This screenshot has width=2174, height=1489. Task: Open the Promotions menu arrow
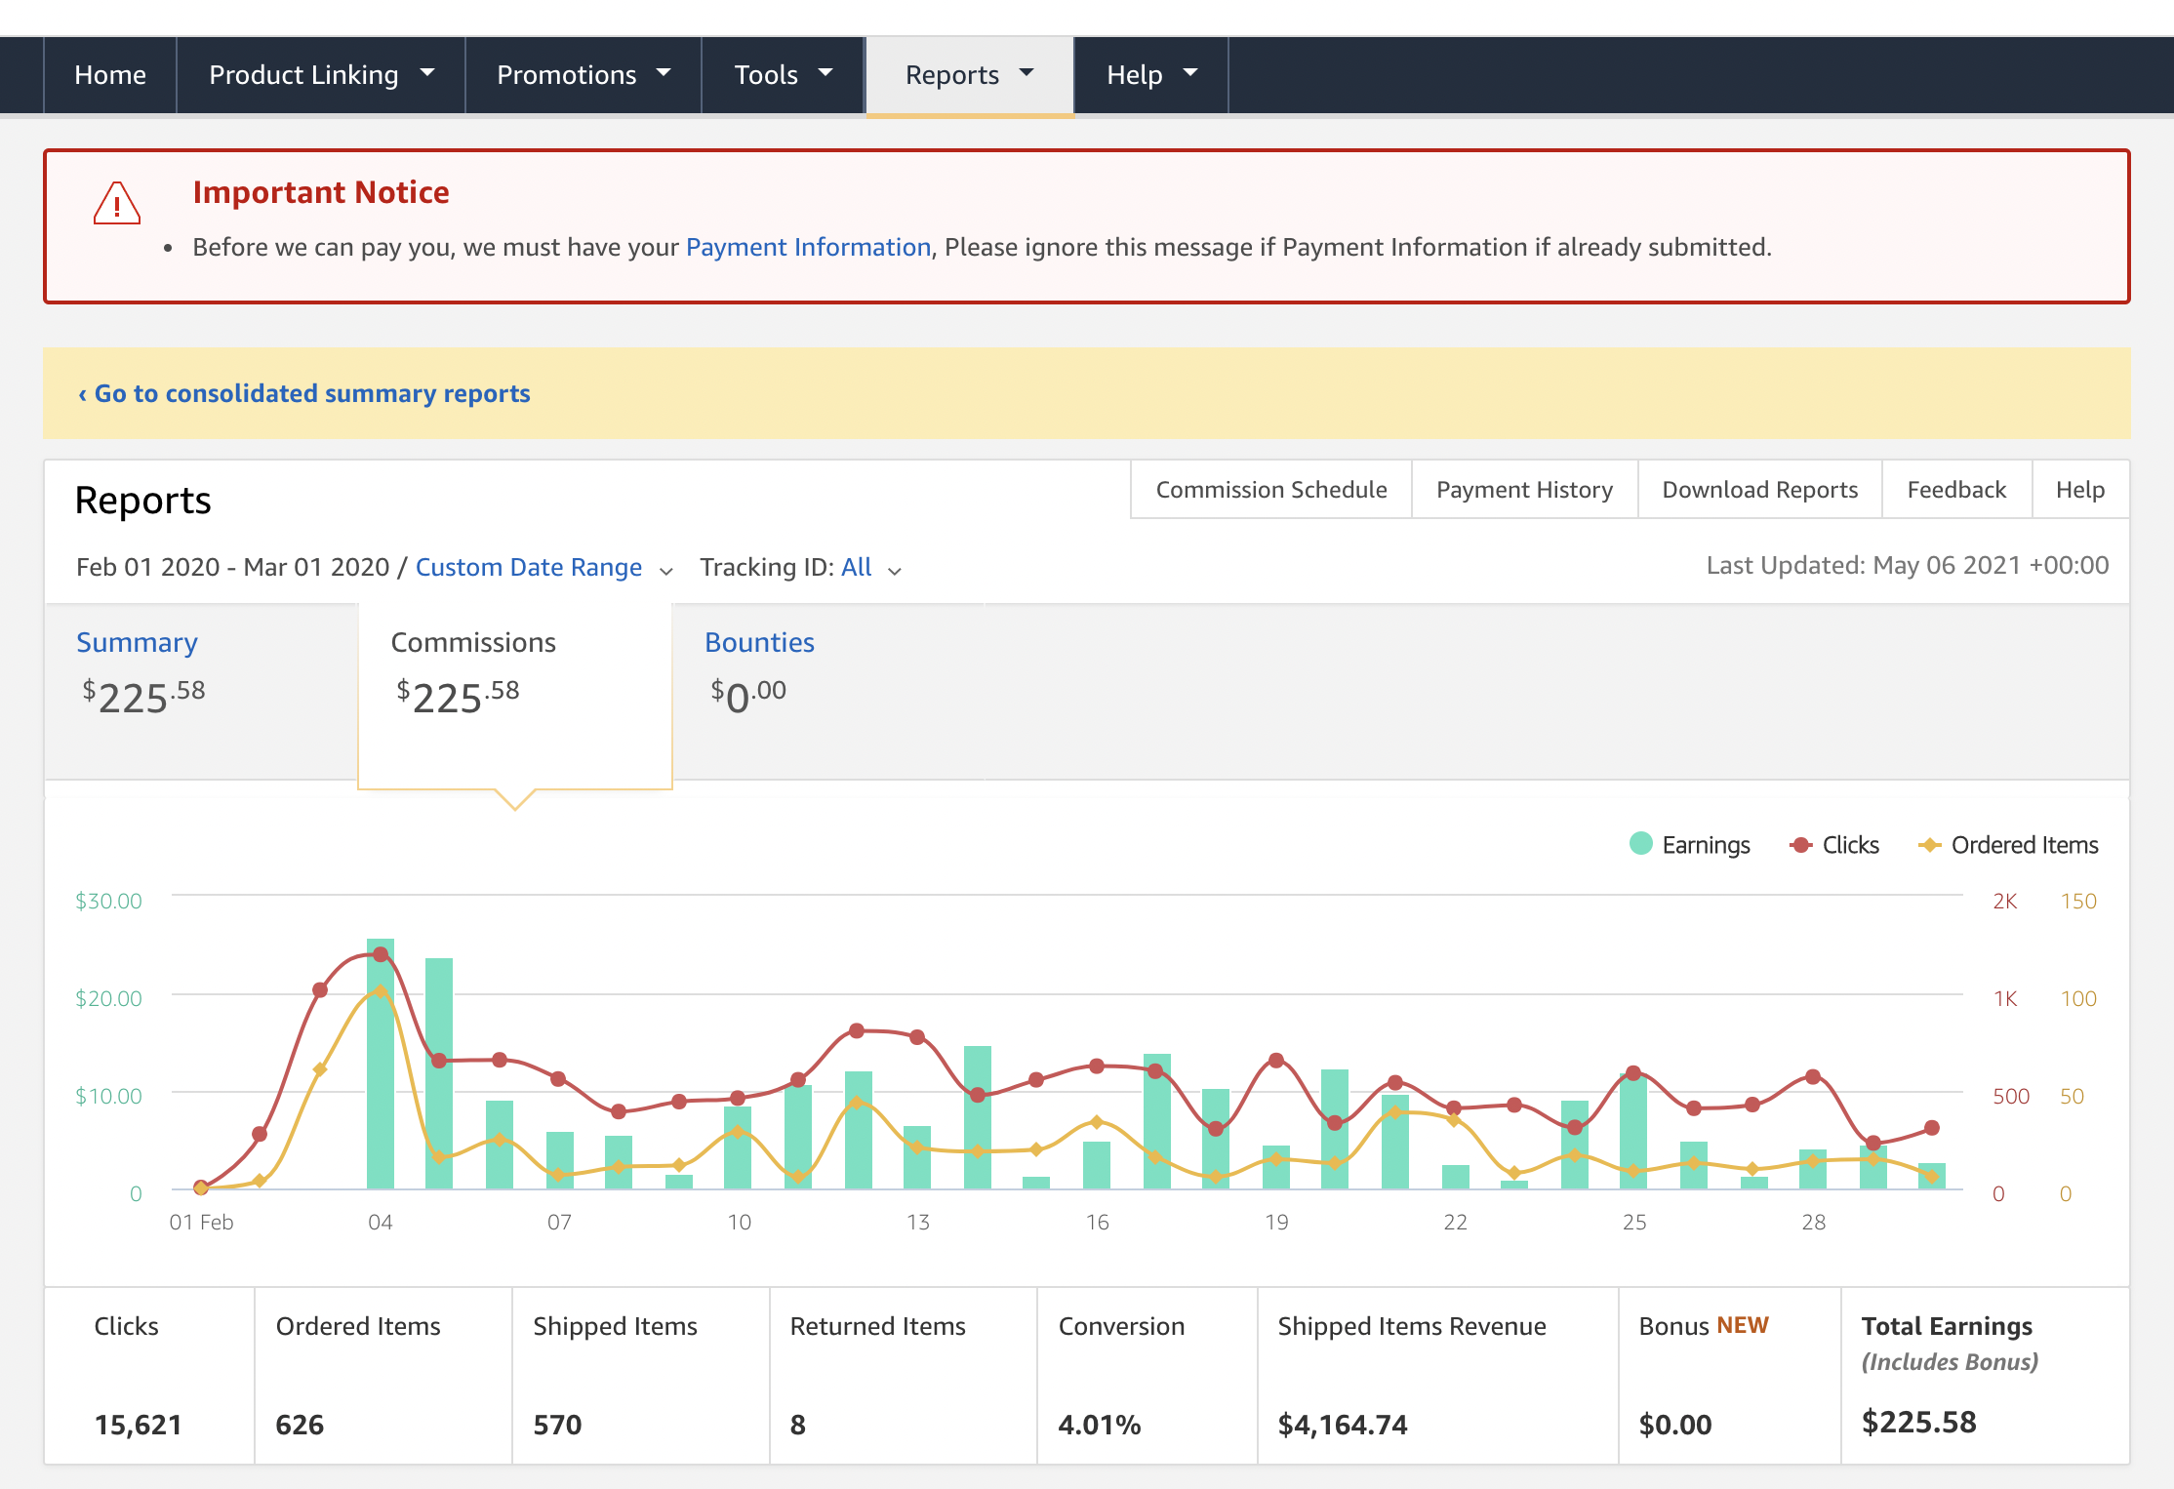point(664,73)
